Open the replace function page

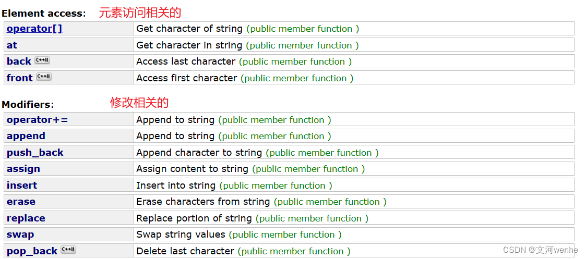pos(26,218)
